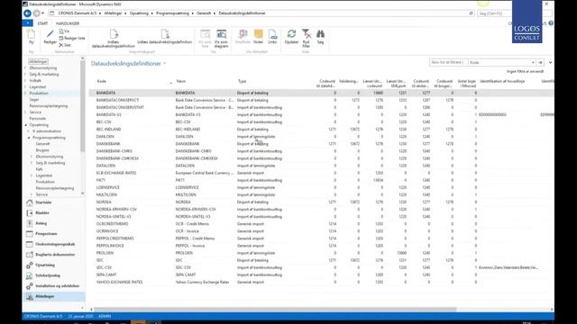Click Vis in the ribbon

pos(64,31)
